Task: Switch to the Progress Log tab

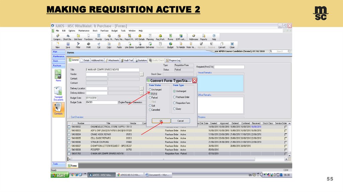Action: click(x=173, y=60)
